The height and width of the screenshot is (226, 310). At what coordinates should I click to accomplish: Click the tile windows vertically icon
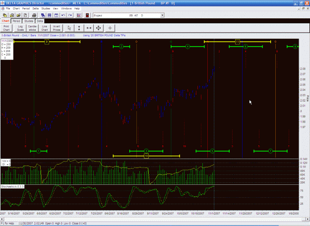pyautogui.click(x=57, y=15)
